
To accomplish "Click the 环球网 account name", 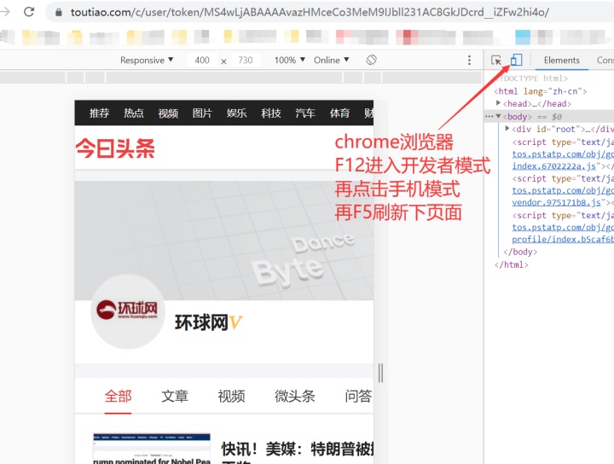I will coord(201,322).
